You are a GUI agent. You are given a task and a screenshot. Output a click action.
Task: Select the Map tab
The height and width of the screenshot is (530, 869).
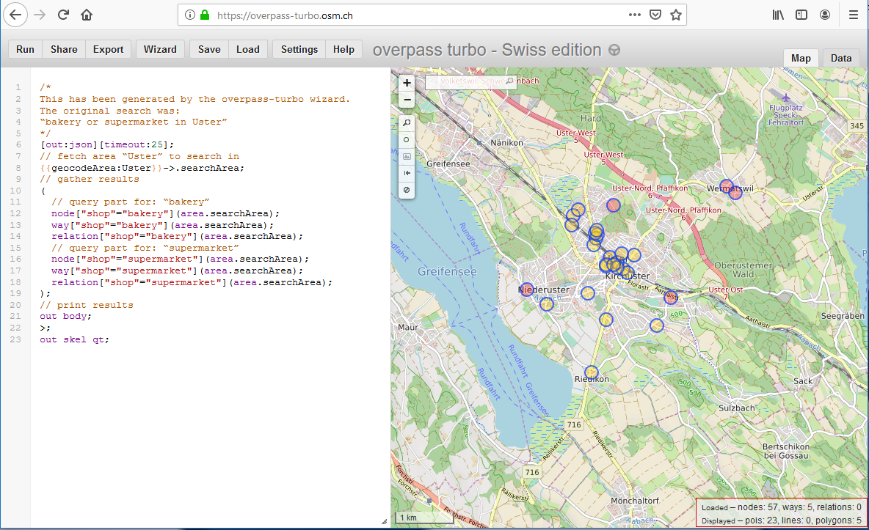801,58
